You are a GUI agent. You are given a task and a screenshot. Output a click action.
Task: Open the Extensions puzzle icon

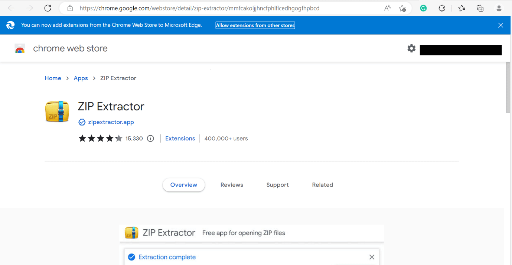coord(441,8)
